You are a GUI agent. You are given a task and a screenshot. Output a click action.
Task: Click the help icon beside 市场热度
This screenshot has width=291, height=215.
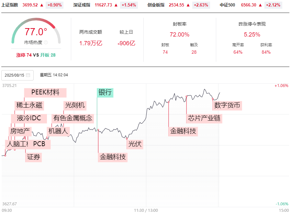46,42
